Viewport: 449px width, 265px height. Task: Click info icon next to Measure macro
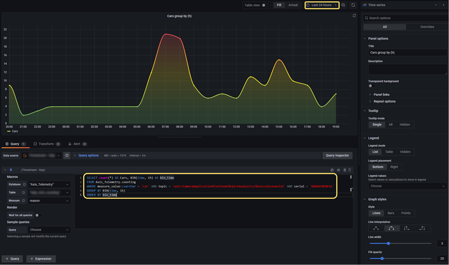[24, 201]
